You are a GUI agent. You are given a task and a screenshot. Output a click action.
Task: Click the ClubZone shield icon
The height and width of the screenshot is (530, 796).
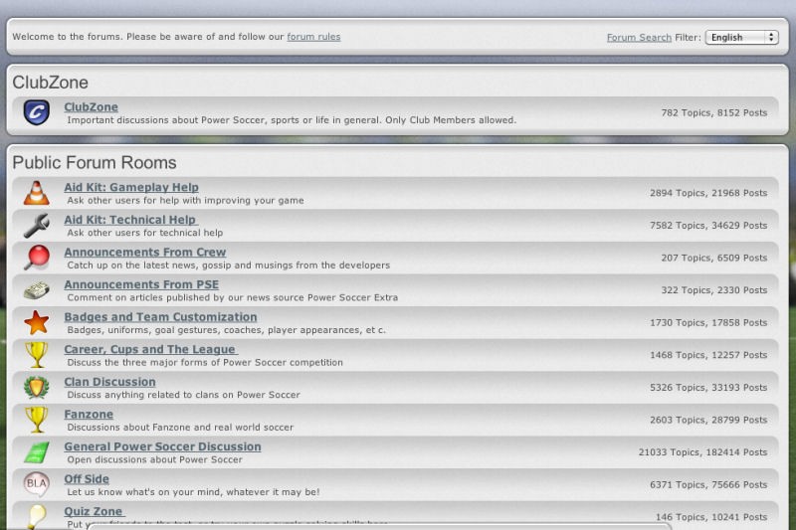click(37, 112)
